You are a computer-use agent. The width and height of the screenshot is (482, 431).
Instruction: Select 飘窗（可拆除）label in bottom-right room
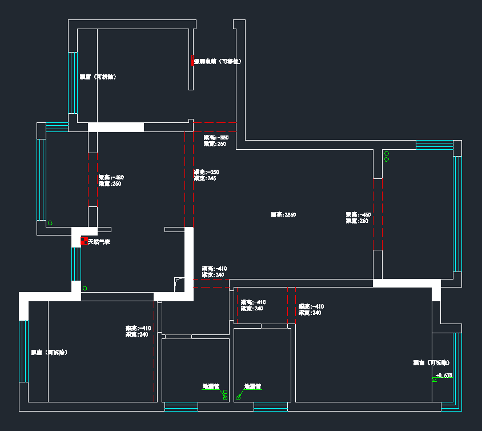[x=431, y=362]
